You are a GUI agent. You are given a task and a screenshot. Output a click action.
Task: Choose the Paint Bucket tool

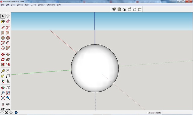[3, 21]
